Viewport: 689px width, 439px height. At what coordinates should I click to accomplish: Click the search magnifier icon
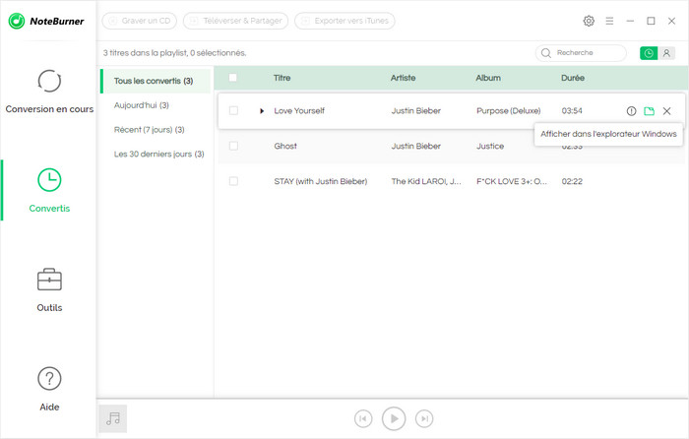[x=546, y=53]
